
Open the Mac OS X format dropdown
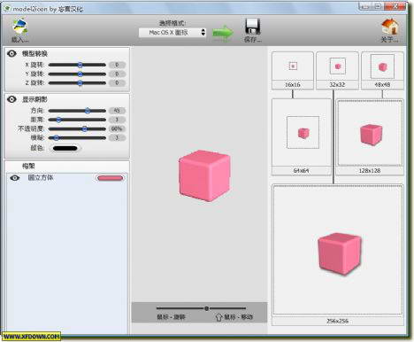(172, 33)
